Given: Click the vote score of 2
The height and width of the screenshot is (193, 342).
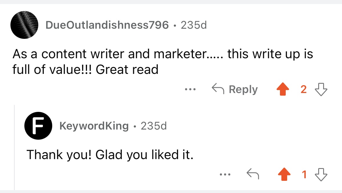Looking at the screenshot, I should (304, 89).
